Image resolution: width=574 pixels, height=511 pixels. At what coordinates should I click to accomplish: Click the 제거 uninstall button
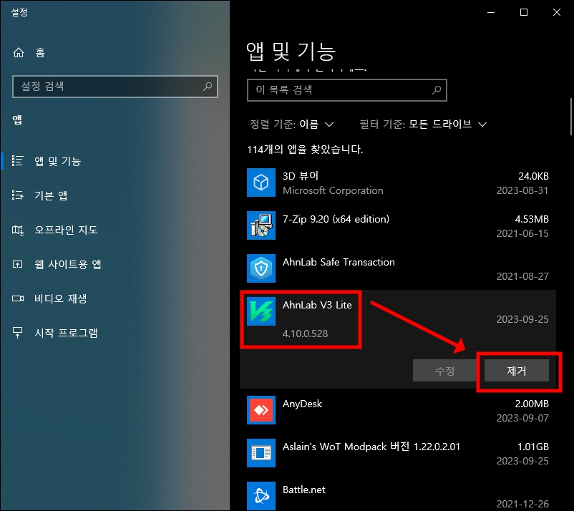[x=517, y=371]
